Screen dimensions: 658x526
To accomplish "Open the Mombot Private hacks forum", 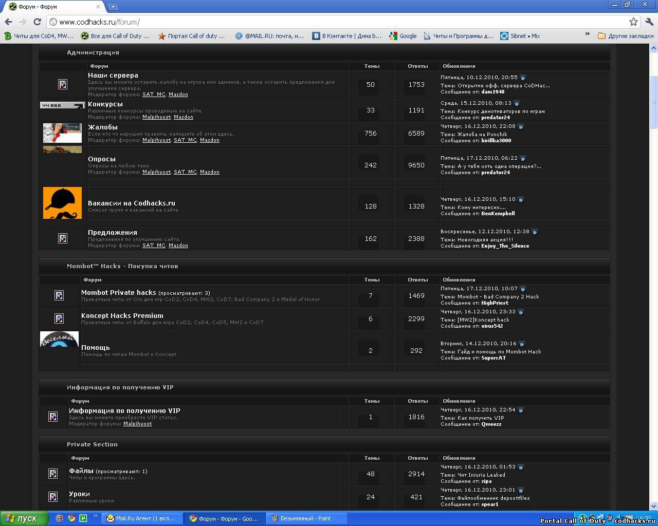I will click(118, 293).
